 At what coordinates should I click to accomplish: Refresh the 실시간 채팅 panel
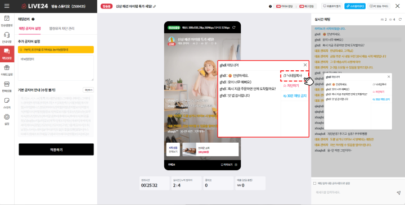400,19
